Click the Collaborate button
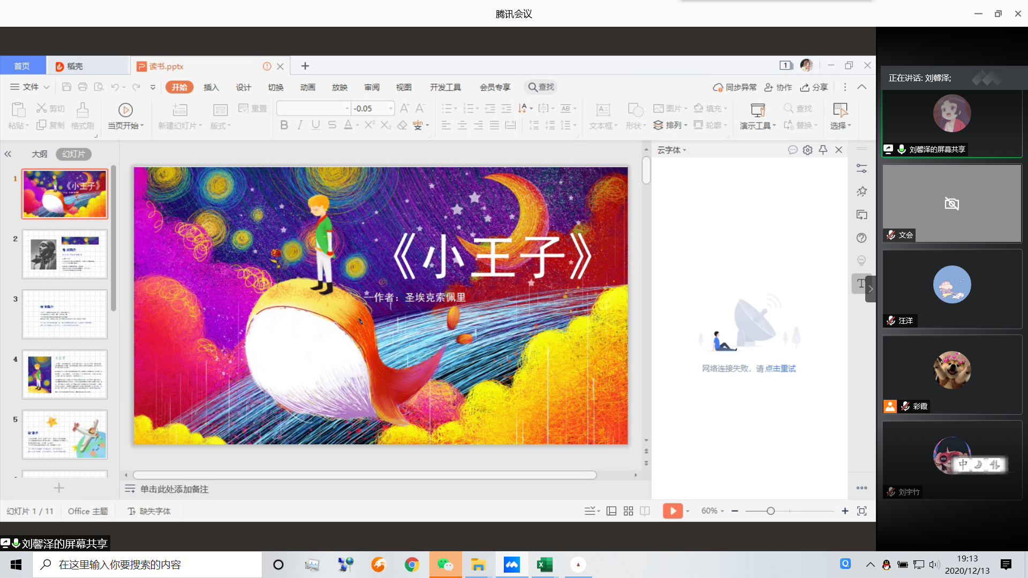Screen dimensions: 1028x578 click(x=778, y=87)
